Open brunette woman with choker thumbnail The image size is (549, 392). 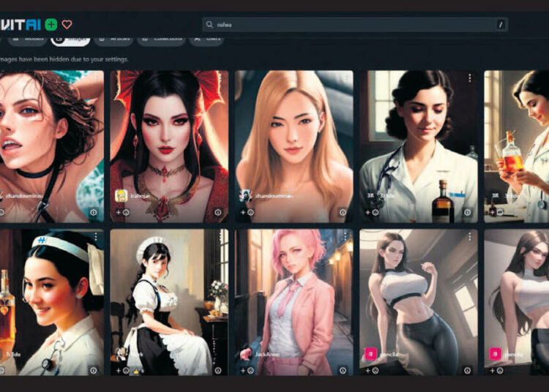coord(52,146)
